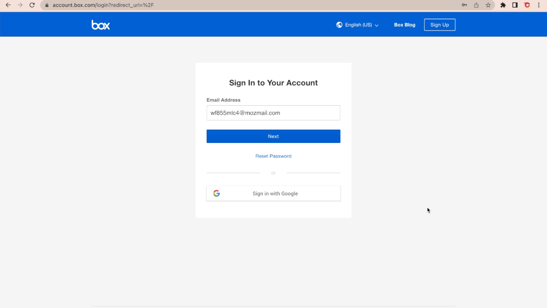Open saved passwords key icon
547x308 pixels.
pyautogui.click(x=464, y=5)
